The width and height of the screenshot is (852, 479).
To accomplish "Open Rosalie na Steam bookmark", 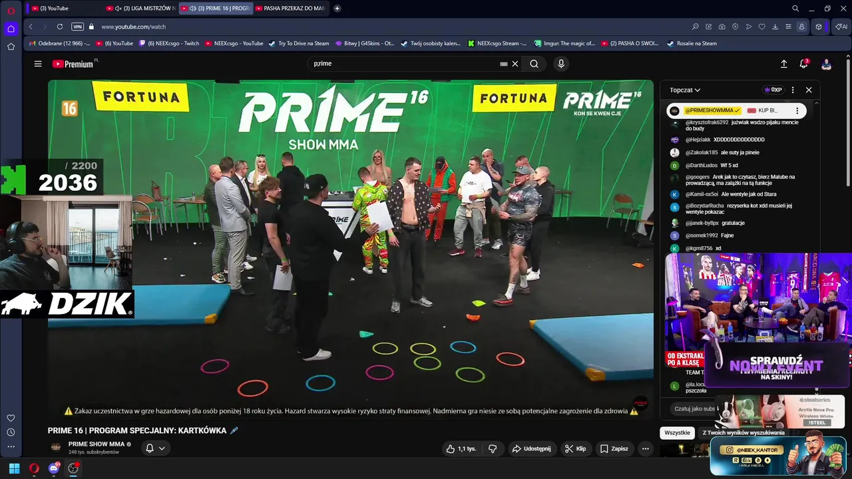I will [x=692, y=43].
